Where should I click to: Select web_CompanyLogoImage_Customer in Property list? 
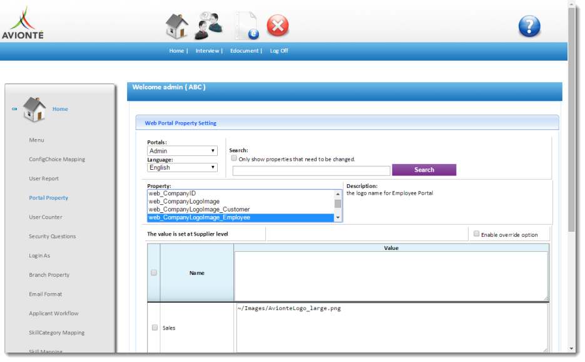pos(199,210)
